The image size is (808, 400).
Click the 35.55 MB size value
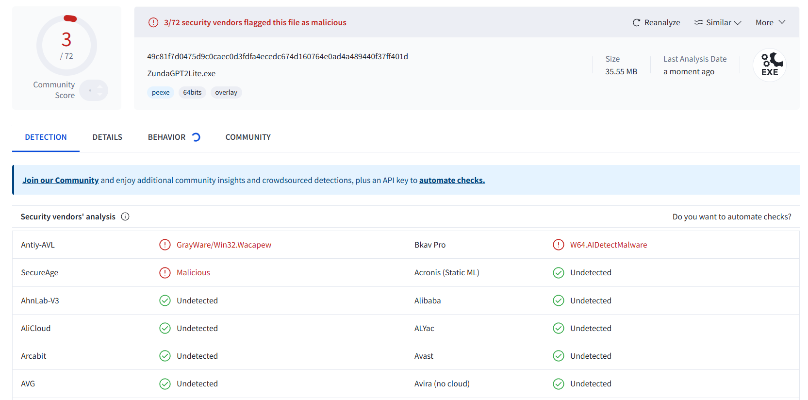point(621,71)
